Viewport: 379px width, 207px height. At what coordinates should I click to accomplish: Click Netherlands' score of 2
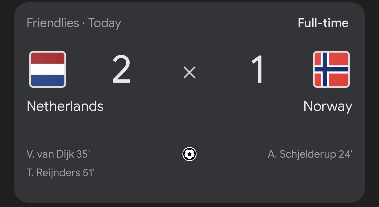(x=121, y=71)
